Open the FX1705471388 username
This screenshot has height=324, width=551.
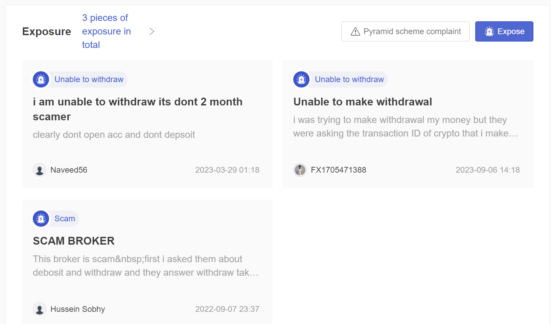tap(339, 170)
